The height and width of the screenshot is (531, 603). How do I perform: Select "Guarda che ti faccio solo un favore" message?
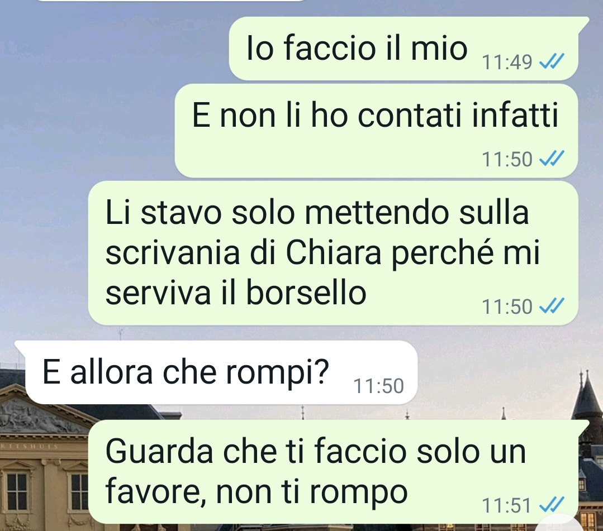tap(333, 472)
